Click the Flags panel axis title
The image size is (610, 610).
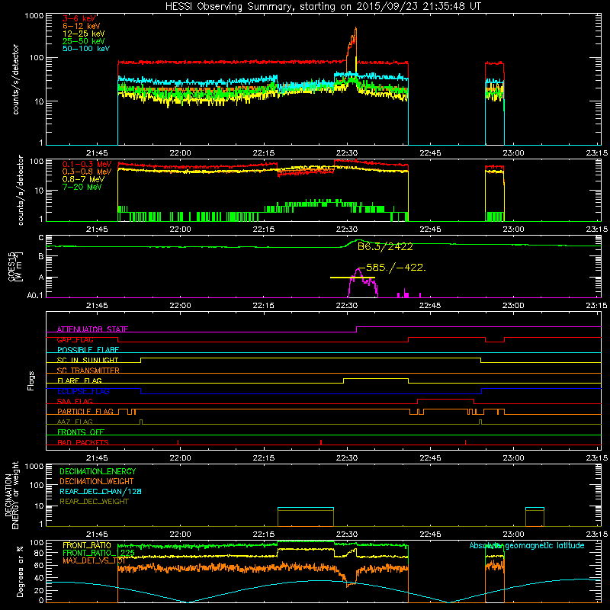(31, 380)
